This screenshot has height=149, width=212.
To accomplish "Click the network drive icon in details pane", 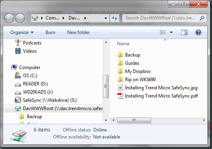I will (x=18, y=136).
